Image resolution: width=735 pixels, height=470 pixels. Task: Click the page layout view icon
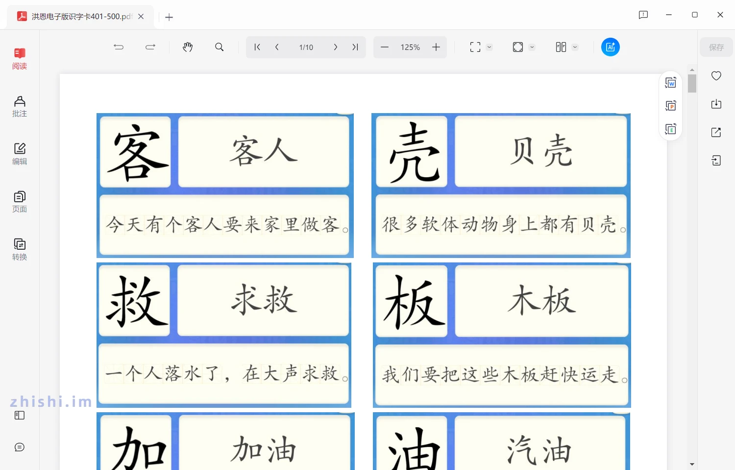tap(561, 47)
